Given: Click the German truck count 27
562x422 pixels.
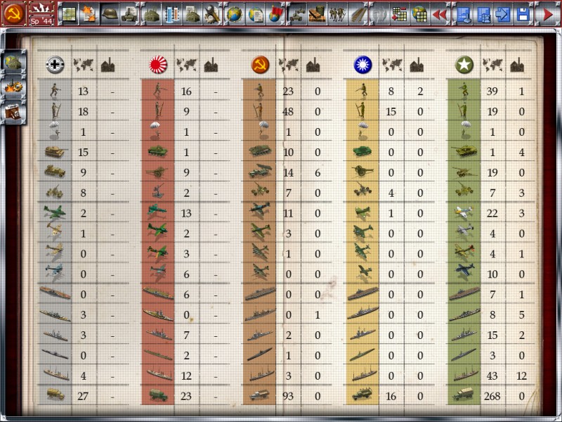Looking at the screenshot, I should [x=83, y=396].
